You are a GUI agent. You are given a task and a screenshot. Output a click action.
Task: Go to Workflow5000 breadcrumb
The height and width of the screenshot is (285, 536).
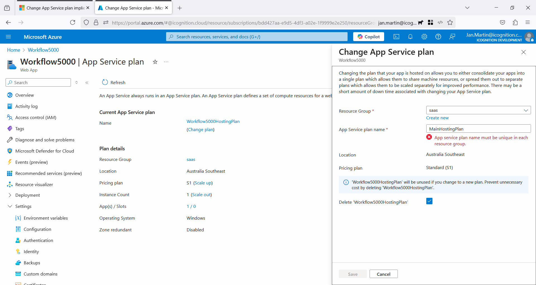pos(43,50)
